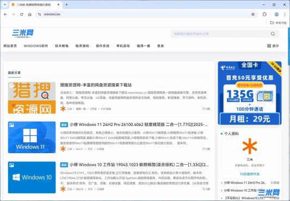Open 小修 Windows 10 工作站 article title

(139, 165)
